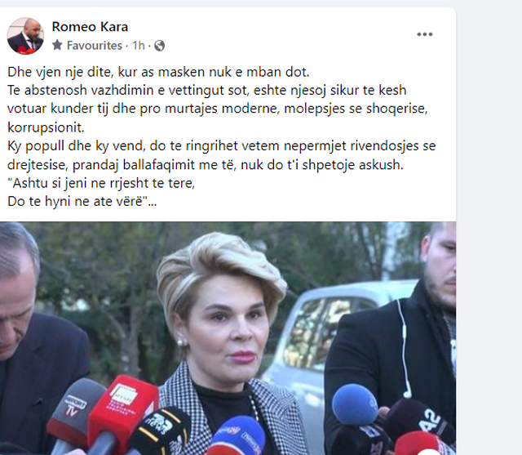
Task: Click the black and yellow News microphone
Action: pyautogui.click(x=160, y=430)
